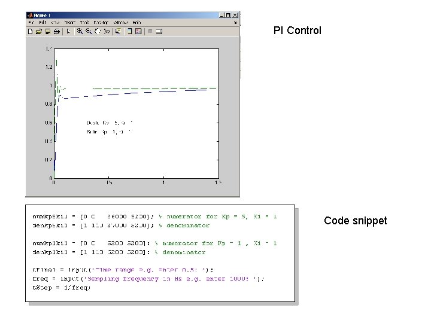Click the 1.2 y-axis tick label
431x323 pixels.
pyautogui.click(x=49, y=67)
